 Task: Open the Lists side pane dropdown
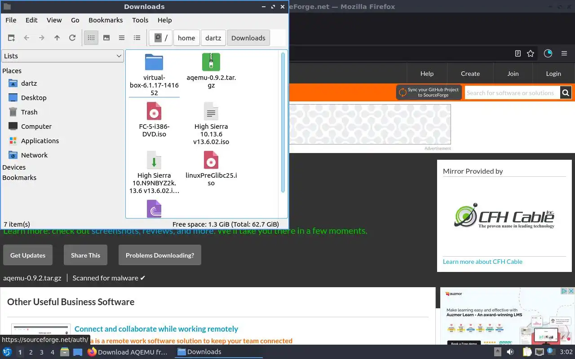(62, 56)
